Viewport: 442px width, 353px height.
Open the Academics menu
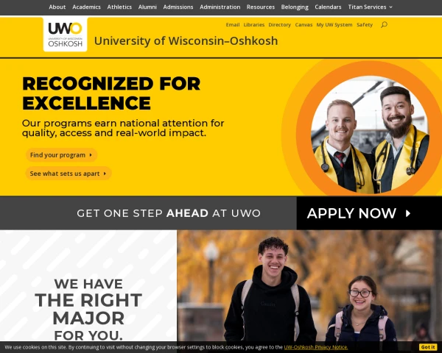[86, 7]
